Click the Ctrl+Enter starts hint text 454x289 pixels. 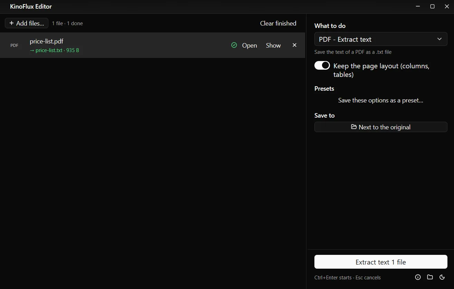[x=348, y=278]
